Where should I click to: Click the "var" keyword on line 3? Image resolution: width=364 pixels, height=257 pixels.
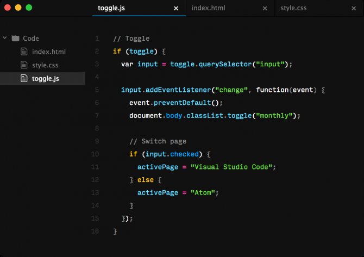(127, 64)
